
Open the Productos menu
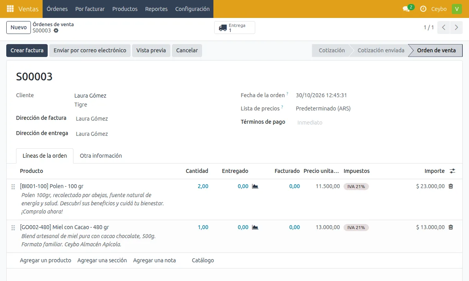125,9
